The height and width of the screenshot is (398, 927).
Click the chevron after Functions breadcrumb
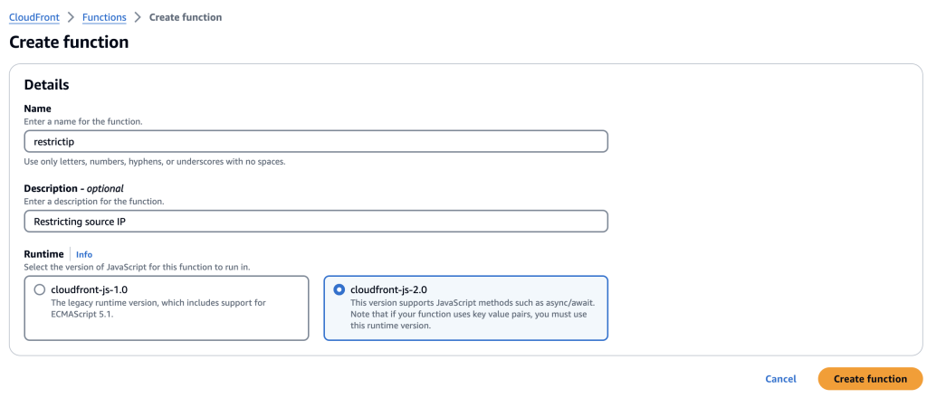(x=138, y=17)
